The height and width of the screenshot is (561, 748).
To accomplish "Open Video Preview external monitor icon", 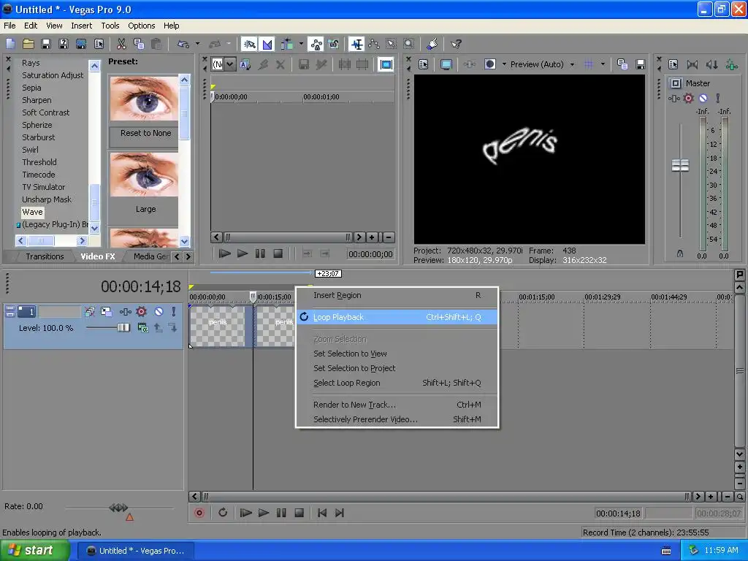I will tap(446, 64).
